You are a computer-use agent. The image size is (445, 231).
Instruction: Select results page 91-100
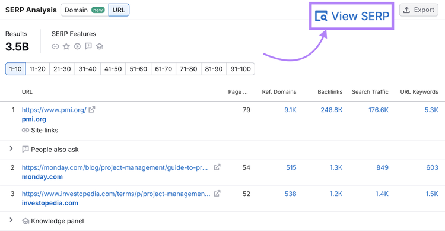[x=241, y=69]
